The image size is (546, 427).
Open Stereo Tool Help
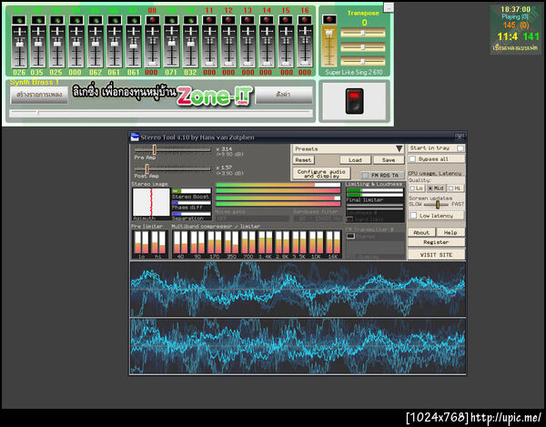tap(450, 232)
